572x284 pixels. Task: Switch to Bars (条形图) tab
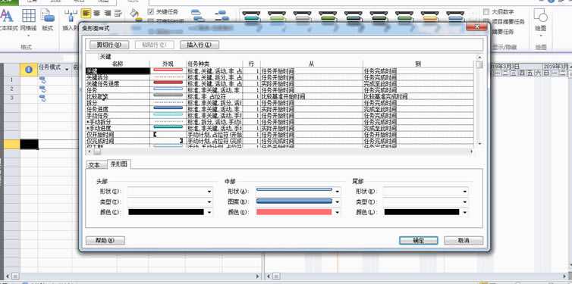(119, 164)
